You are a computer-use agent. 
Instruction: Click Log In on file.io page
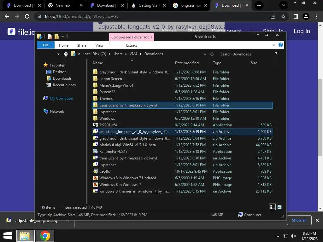pos(302,31)
